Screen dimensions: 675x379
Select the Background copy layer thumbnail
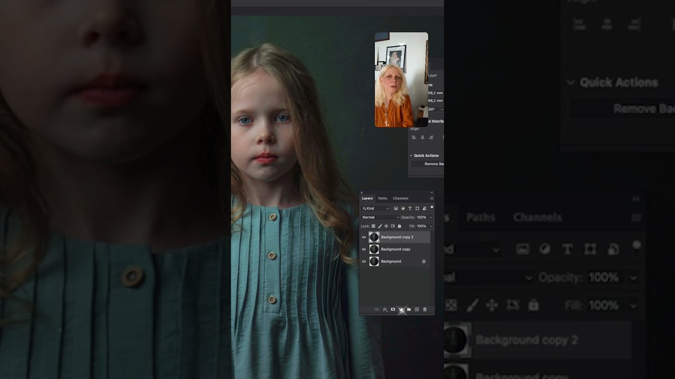(374, 250)
